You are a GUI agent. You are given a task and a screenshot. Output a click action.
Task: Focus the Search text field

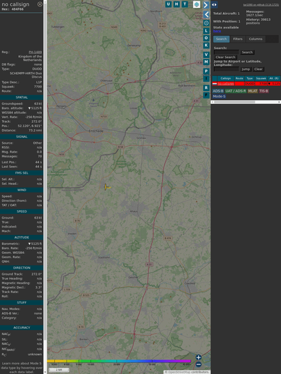tap(226, 52)
